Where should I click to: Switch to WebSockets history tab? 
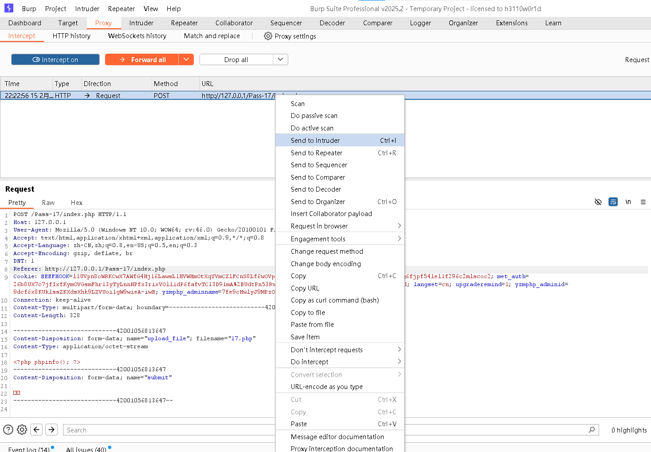137,36
